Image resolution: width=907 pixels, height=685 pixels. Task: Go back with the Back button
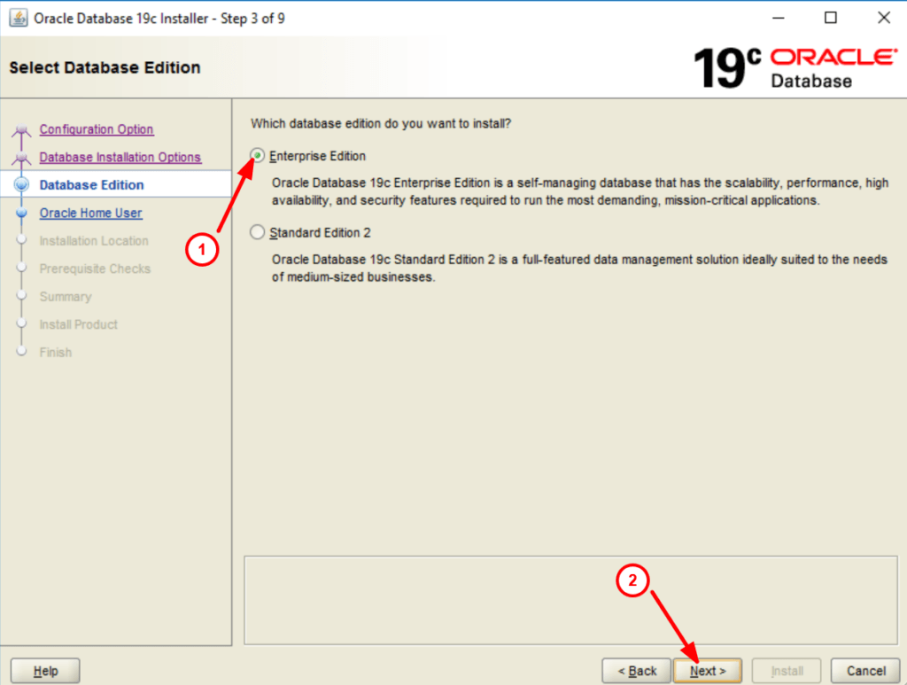click(636, 671)
